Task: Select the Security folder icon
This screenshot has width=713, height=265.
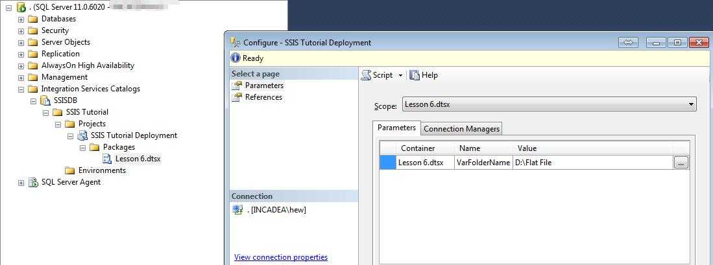Action: click(32, 31)
